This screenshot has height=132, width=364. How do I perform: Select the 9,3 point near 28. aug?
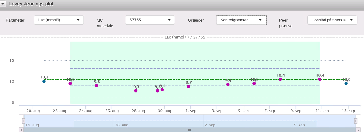point(136,91)
